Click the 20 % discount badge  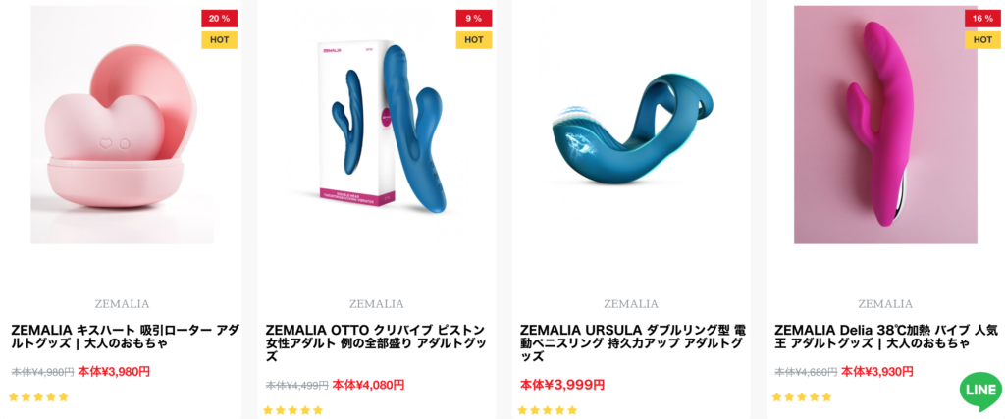(220, 19)
